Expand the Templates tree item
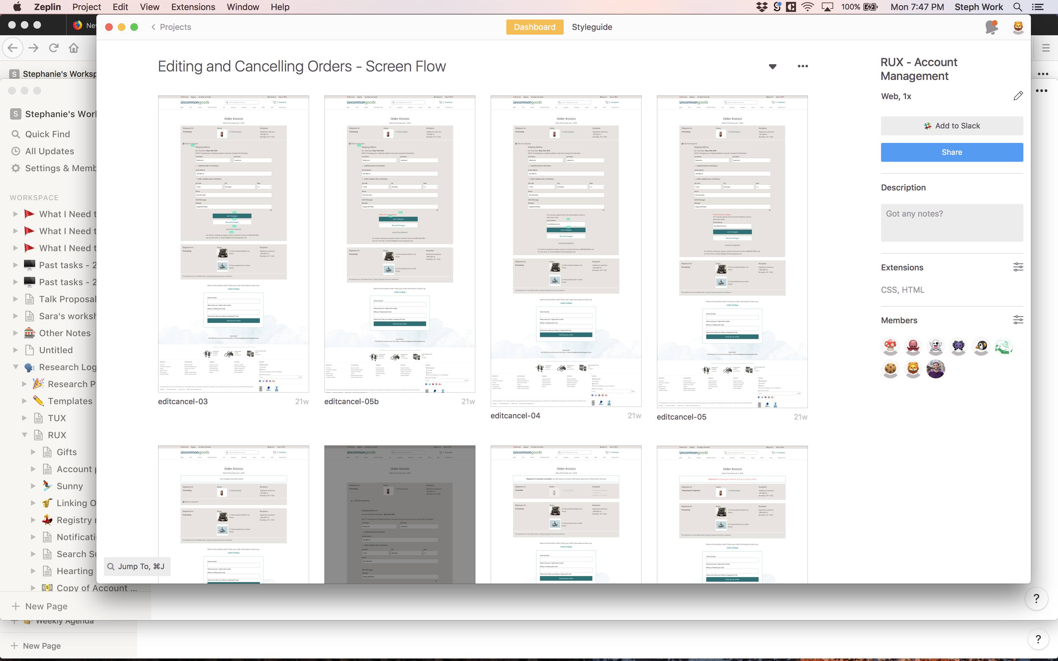 tap(25, 401)
